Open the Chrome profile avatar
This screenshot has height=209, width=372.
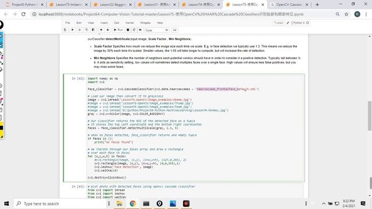pyautogui.click(x=357, y=14)
